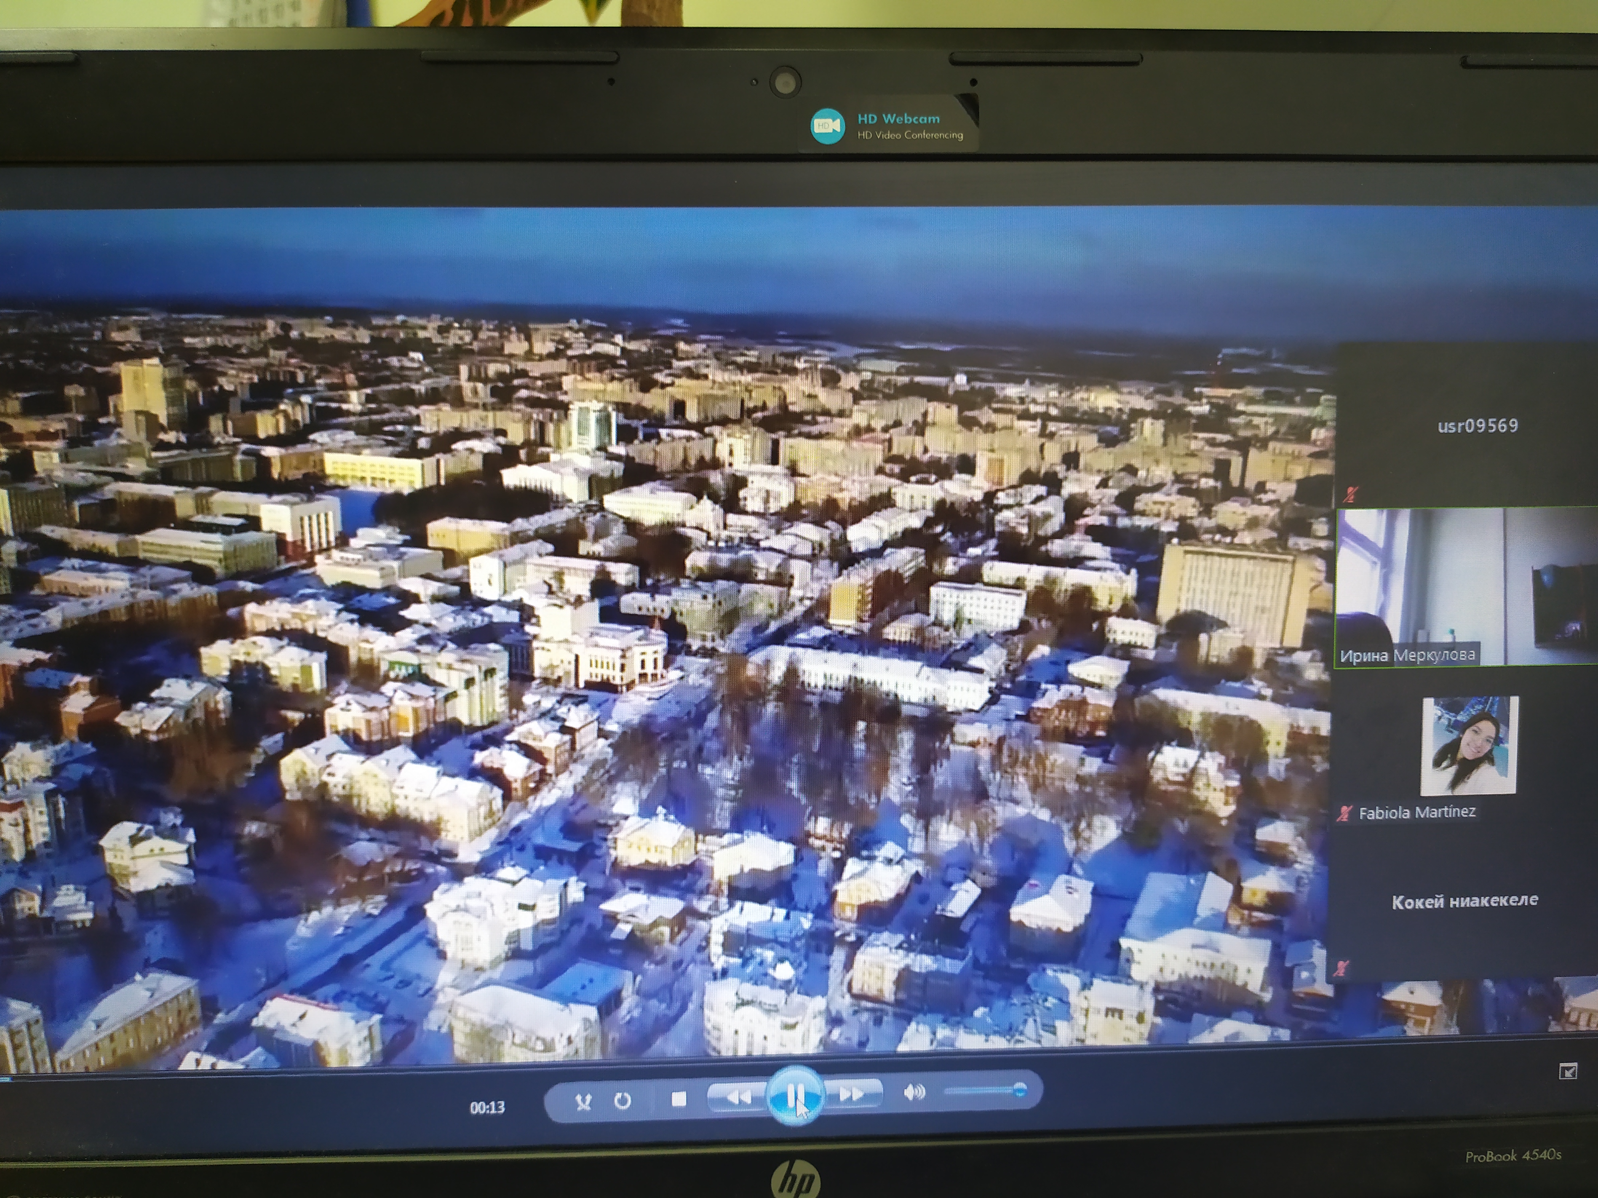The height and width of the screenshot is (1198, 1598).
Task: Select Ирина Меркулова video tile
Action: (x=1467, y=586)
